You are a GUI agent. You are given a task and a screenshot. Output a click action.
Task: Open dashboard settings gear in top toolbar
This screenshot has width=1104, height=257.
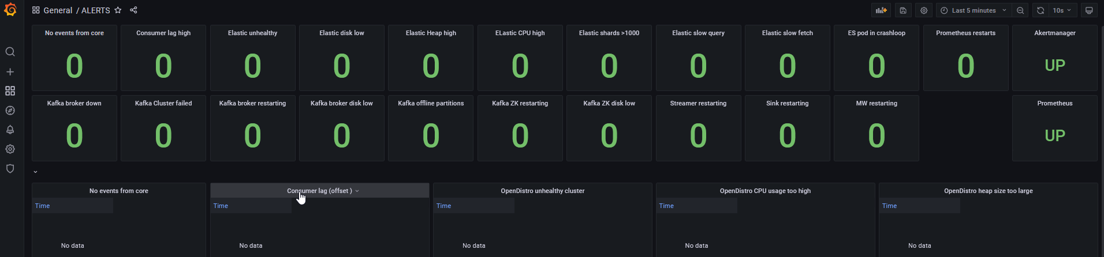924,10
